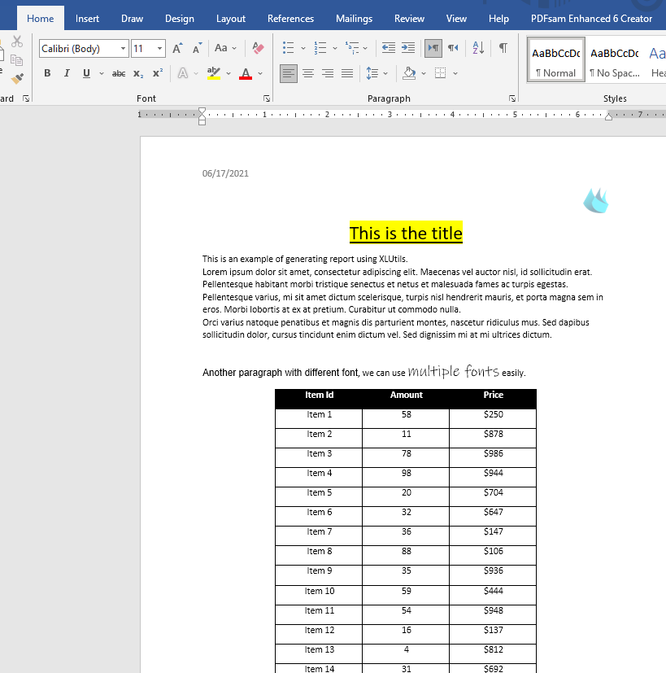Set right-to-left text direction
This screenshot has height=673, width=666.
click(453, 48)
